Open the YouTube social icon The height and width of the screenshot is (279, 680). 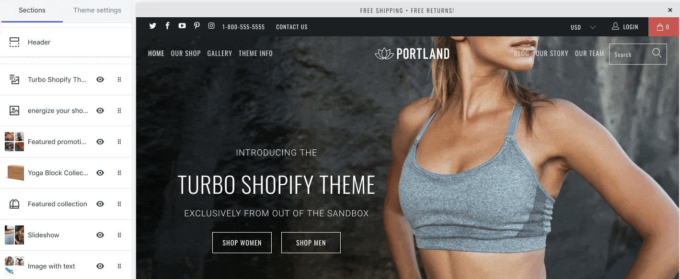[182, 26]
